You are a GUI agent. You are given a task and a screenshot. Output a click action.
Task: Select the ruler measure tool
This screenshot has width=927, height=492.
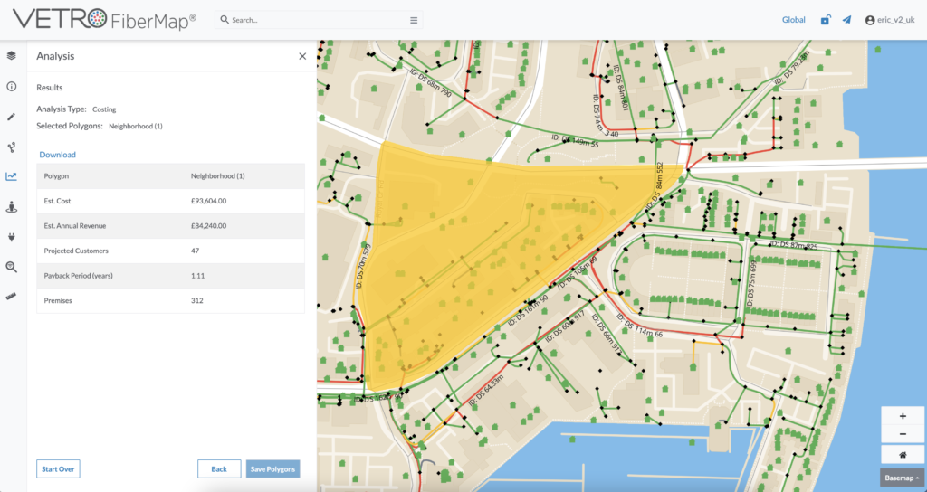click(11, 297)
